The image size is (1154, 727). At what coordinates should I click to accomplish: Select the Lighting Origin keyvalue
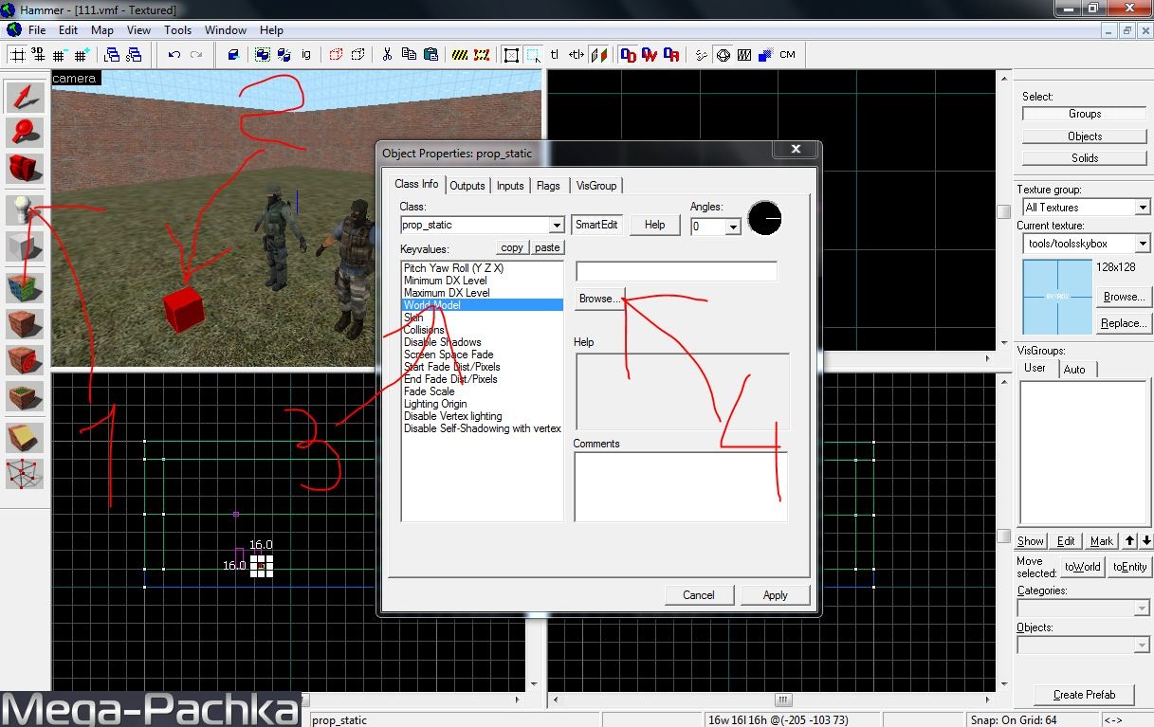(x=435, y=404)
